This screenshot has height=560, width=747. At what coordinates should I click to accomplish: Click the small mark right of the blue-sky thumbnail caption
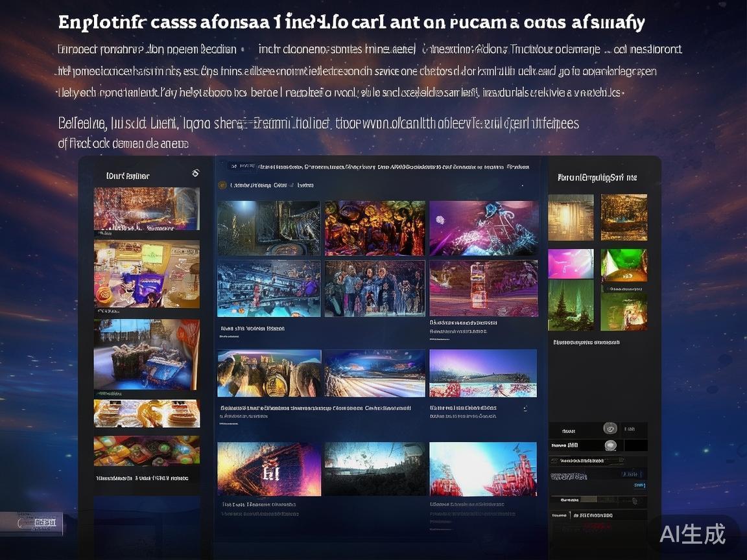(x=524, y=408)
